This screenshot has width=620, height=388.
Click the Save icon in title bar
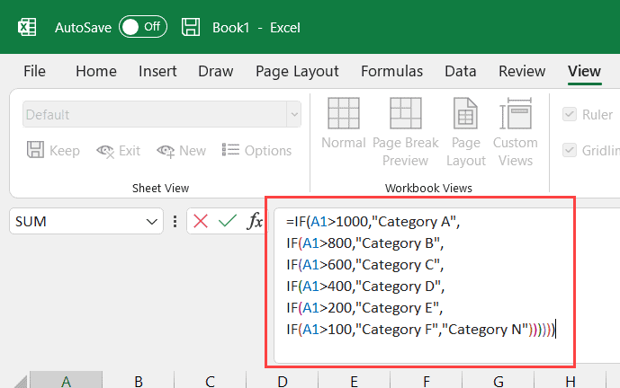click(x=190, y=27)
